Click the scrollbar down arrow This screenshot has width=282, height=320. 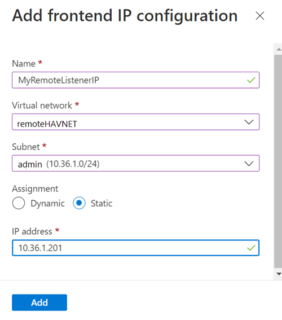[279, 274]
